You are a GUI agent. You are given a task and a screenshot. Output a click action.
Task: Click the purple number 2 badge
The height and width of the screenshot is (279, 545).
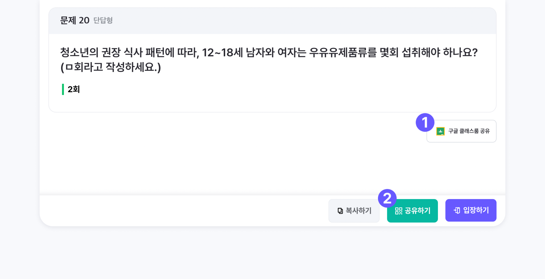pos(387,198)
